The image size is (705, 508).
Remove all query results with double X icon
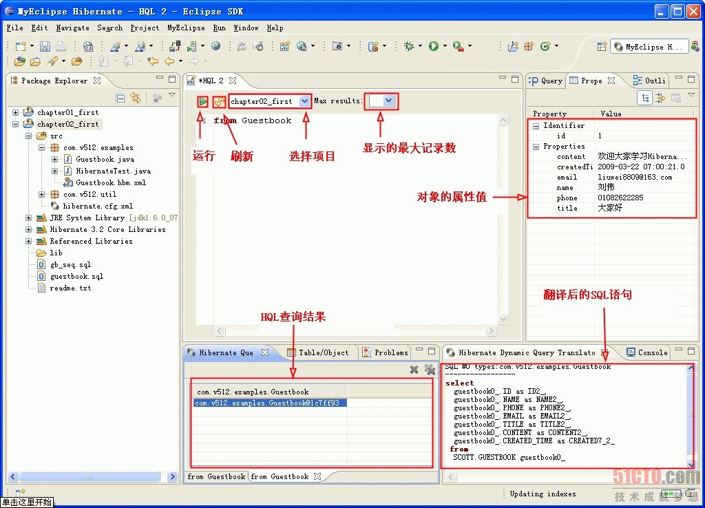pos(430,370)
